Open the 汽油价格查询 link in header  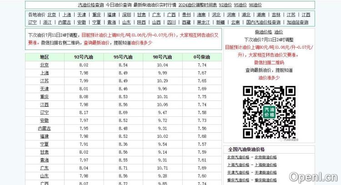(90, 5)
